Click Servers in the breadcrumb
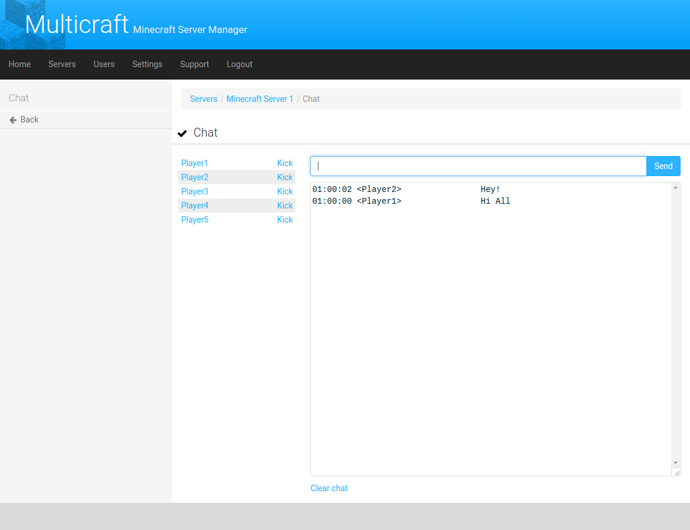 tap(203, 99)
